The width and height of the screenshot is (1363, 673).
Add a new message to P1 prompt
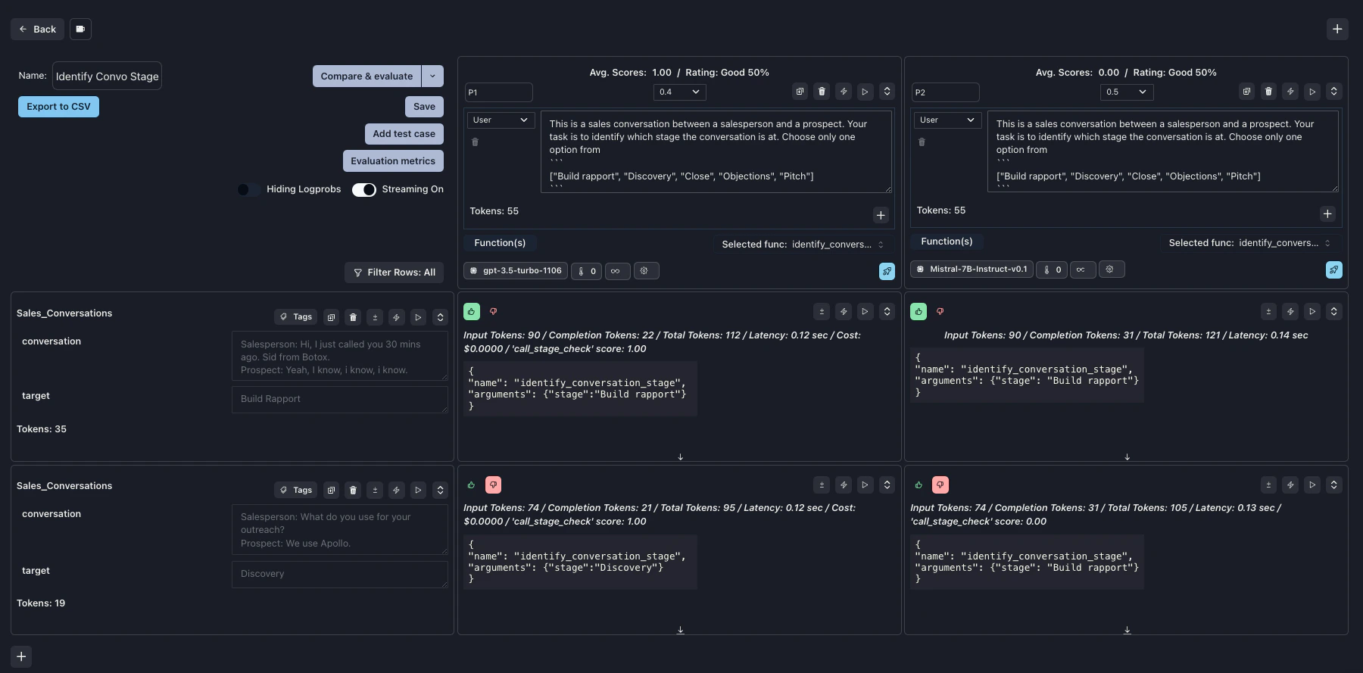pos(881,215)
